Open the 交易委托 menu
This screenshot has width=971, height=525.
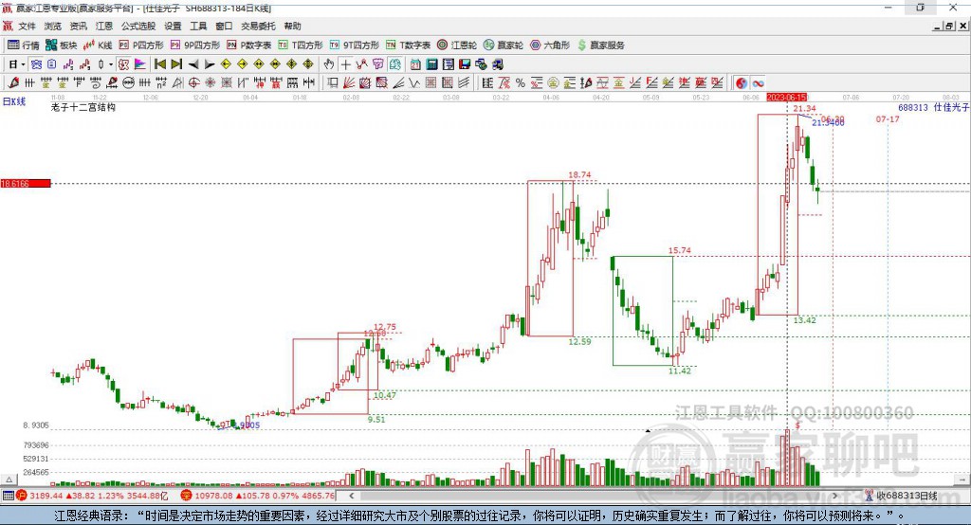(258, 26)
